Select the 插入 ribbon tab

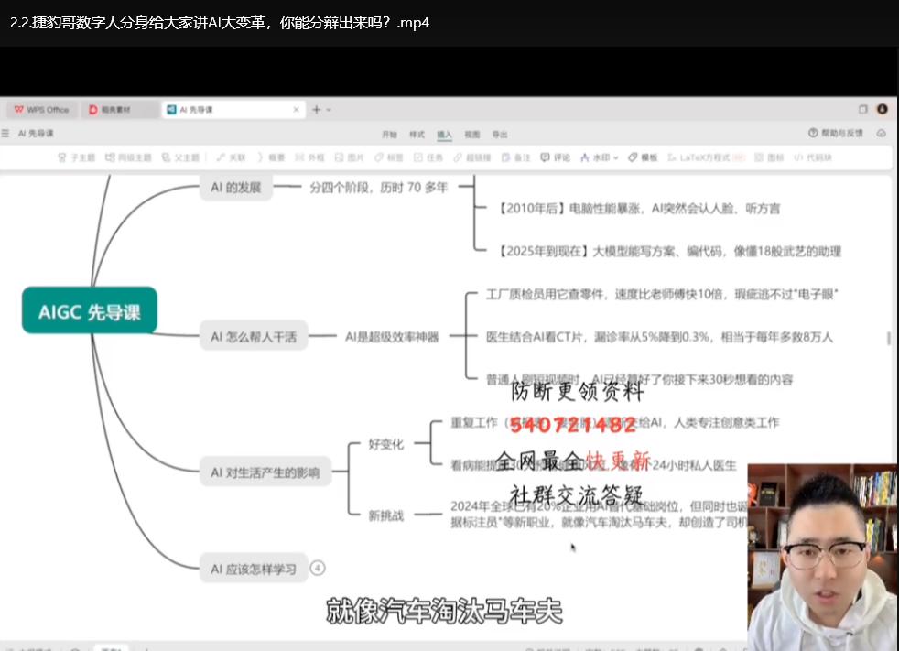pyautogui.click(x=444, y=135)
